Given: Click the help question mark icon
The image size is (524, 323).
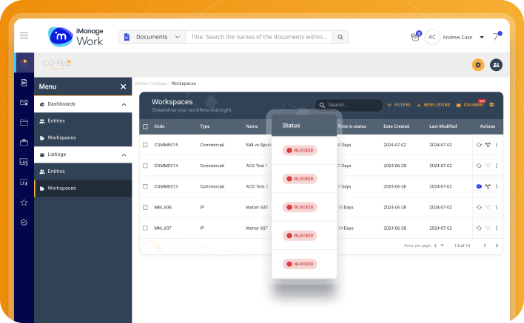Looking at the screenshot, I should point(497,37).
